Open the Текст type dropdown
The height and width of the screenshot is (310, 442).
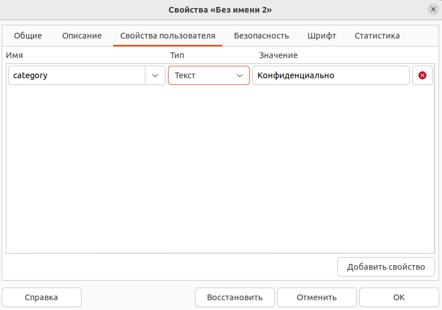(209, 75)
